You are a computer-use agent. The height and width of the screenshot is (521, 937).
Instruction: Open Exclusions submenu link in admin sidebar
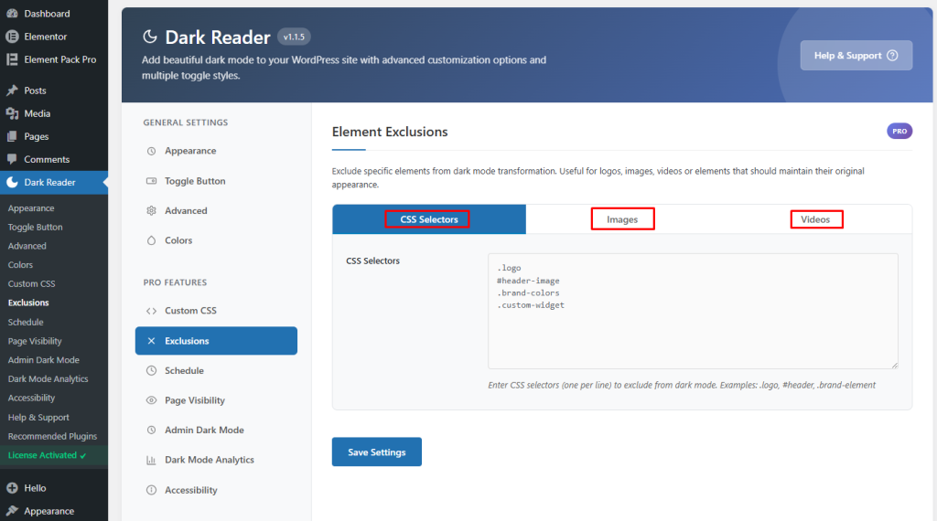tap(28, 303)
